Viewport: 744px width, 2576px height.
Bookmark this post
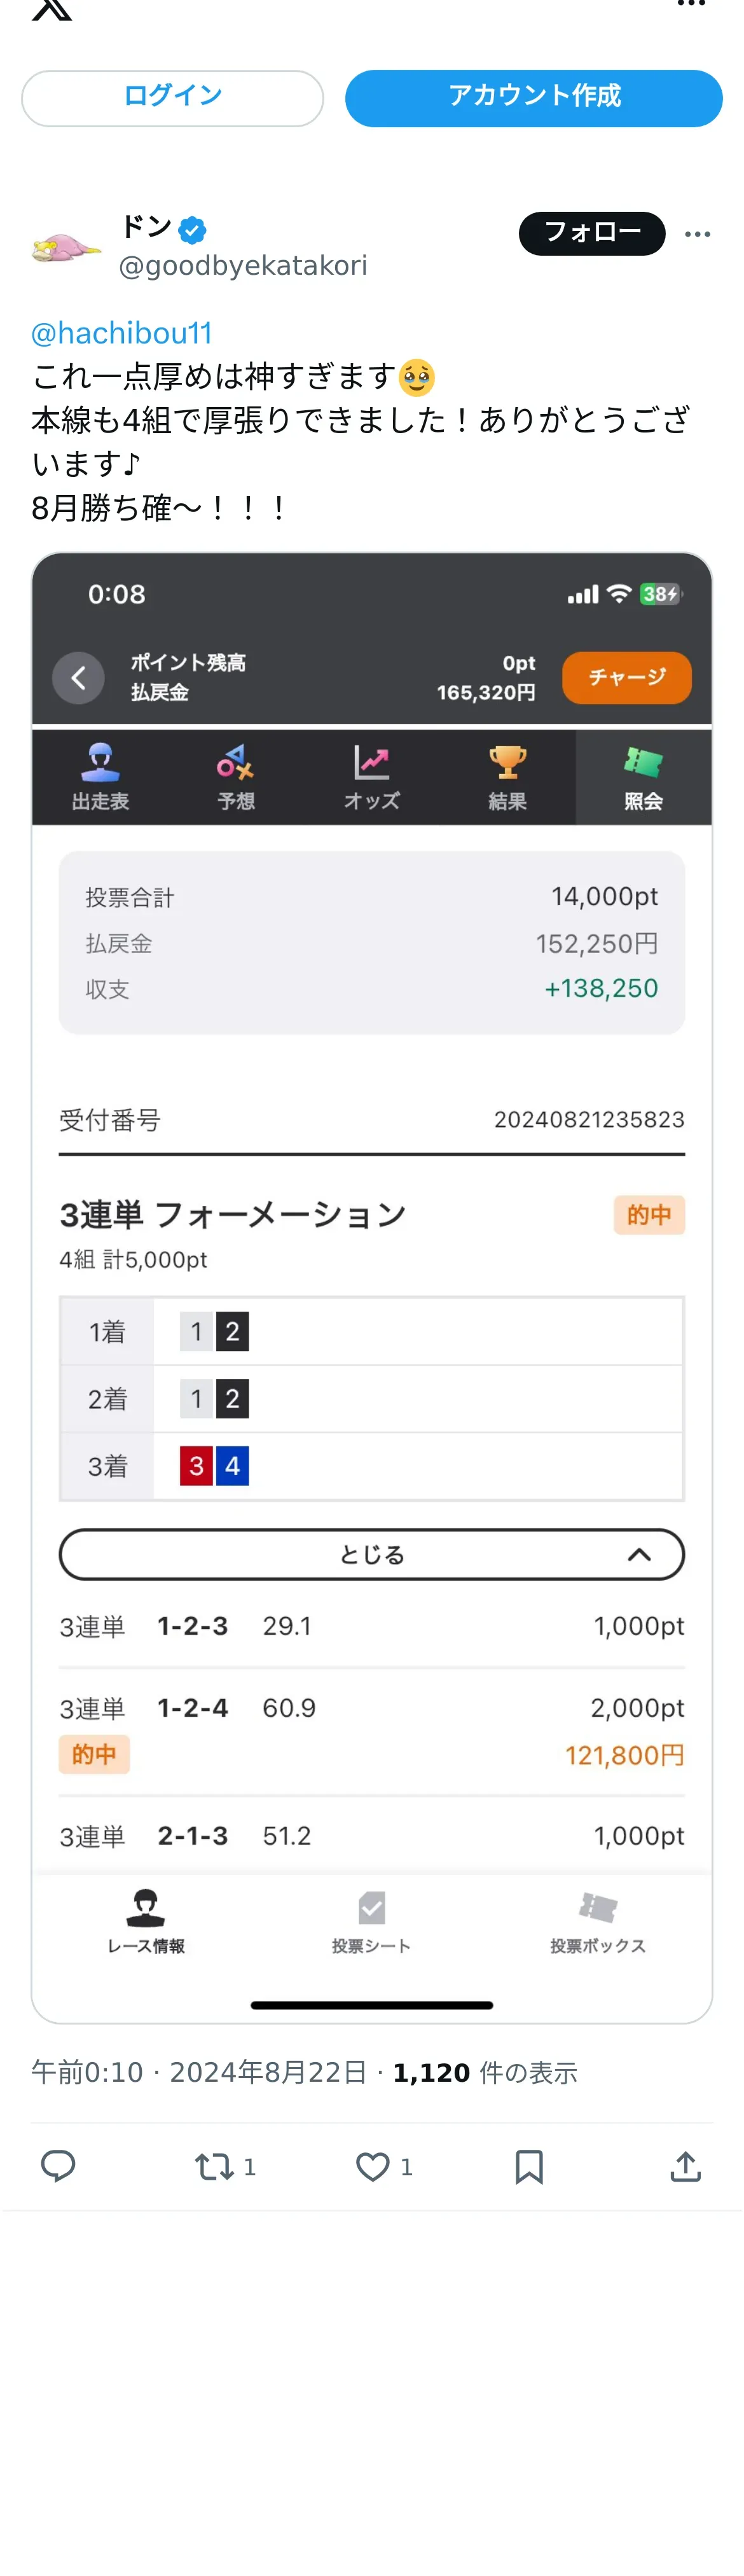click(529, 2166)
